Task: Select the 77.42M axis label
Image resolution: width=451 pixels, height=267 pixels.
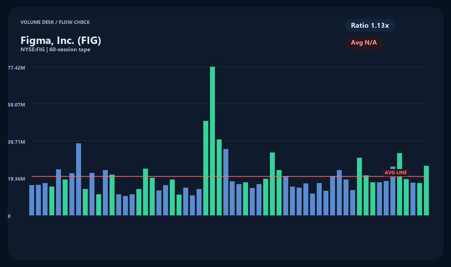Action: point(17,67)
